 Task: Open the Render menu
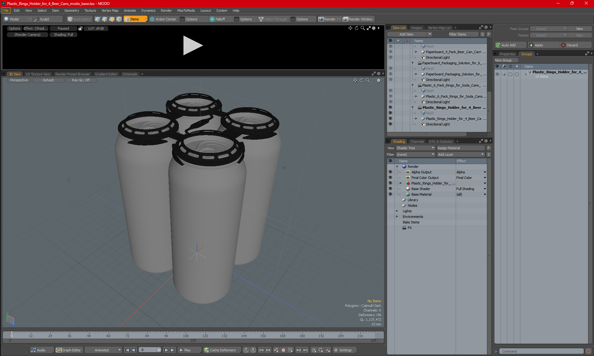click(166, 11)
